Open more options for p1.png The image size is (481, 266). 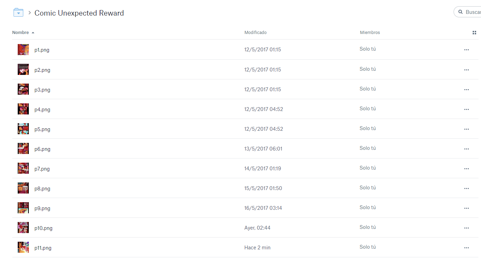[466, 50]
